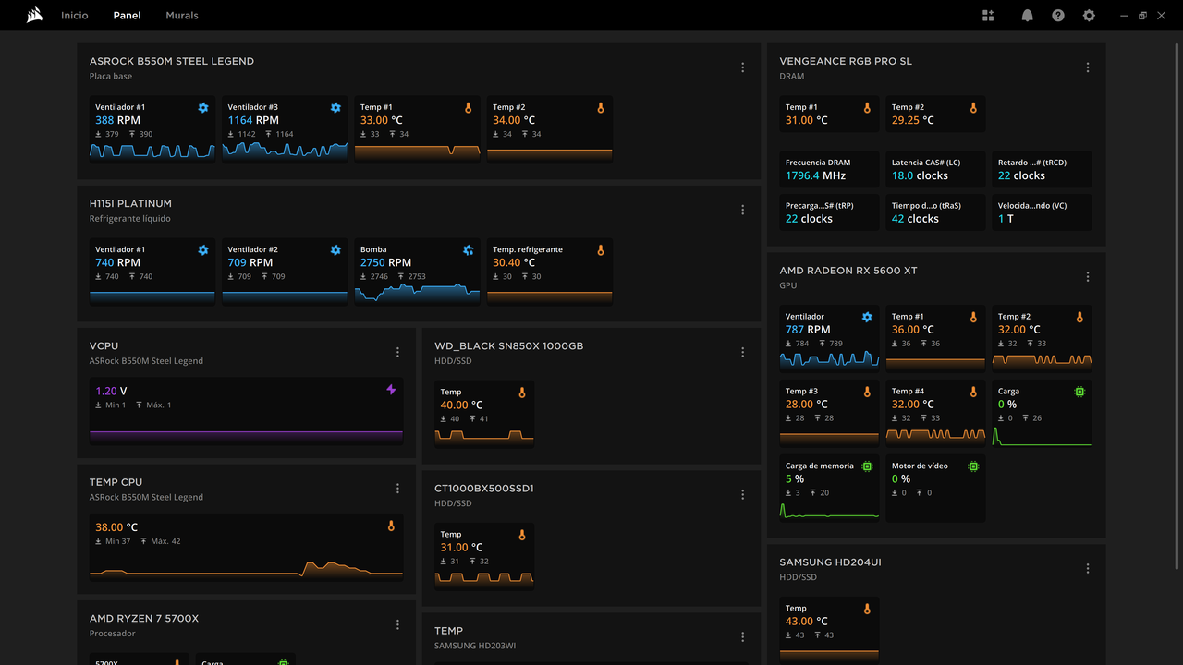1183x665 pixels.
Task: Open AMD RADEON RX 5600 XT card options menu
Action: 1088,277
